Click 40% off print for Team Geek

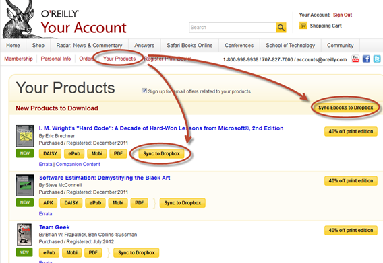point(351,230)
